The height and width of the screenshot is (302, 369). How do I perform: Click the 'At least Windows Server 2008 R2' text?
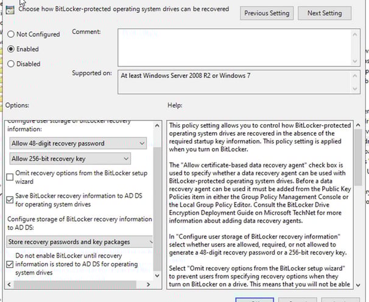186,75
